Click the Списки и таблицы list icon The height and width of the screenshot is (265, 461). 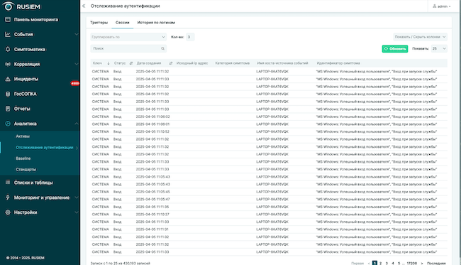(8, 183)
